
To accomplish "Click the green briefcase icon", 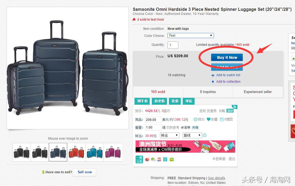I will click(x=172, y=159).
